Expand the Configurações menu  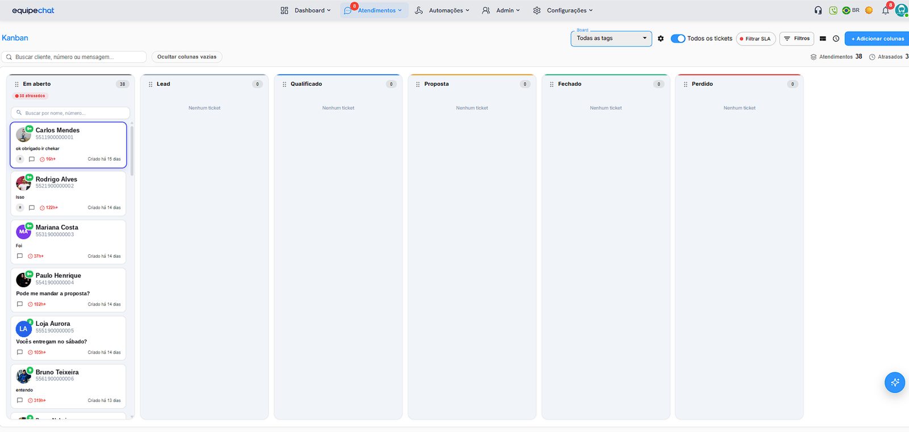563,10
